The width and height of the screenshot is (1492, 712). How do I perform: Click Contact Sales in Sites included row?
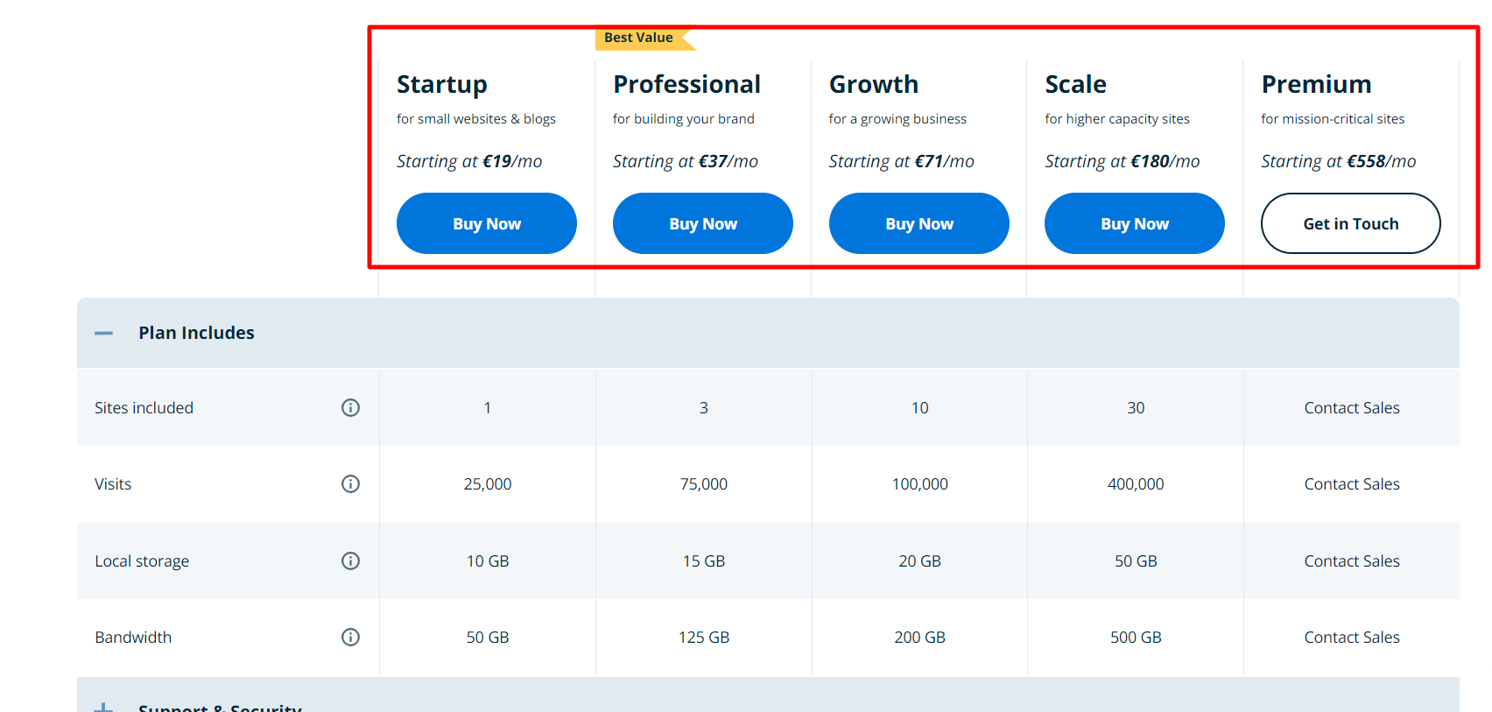click(1352, 407)
